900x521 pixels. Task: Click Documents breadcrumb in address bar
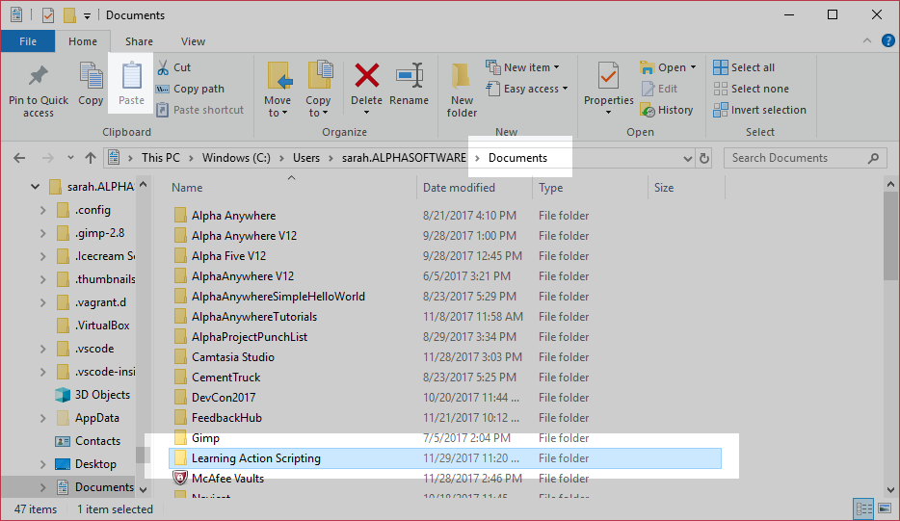pos(517,158)
